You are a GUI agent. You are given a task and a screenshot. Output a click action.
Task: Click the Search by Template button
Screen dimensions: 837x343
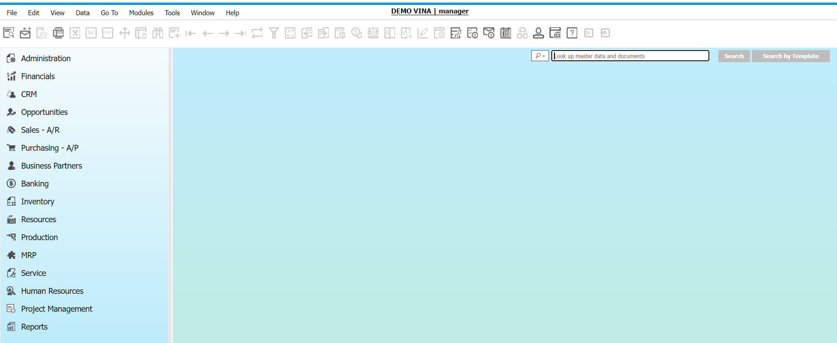point(790,56)
